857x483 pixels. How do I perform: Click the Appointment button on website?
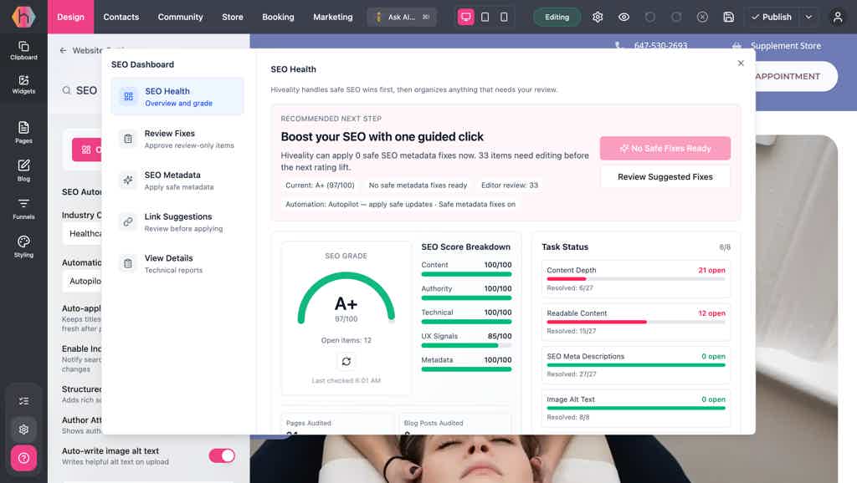[796, 76]
